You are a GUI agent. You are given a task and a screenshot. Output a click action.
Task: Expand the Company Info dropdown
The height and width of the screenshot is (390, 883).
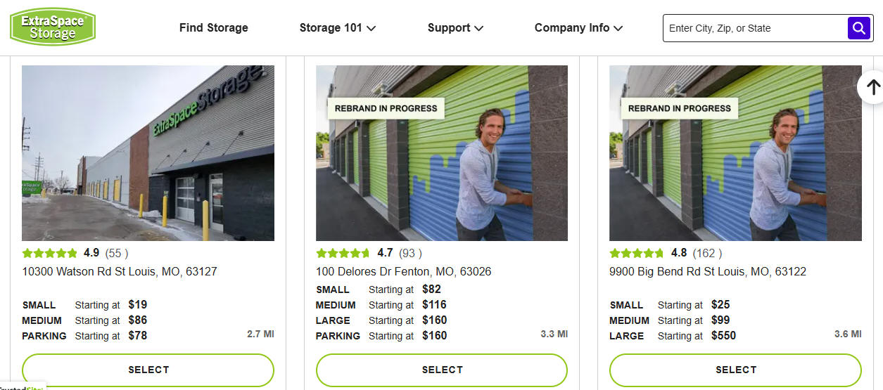[578, 28]
